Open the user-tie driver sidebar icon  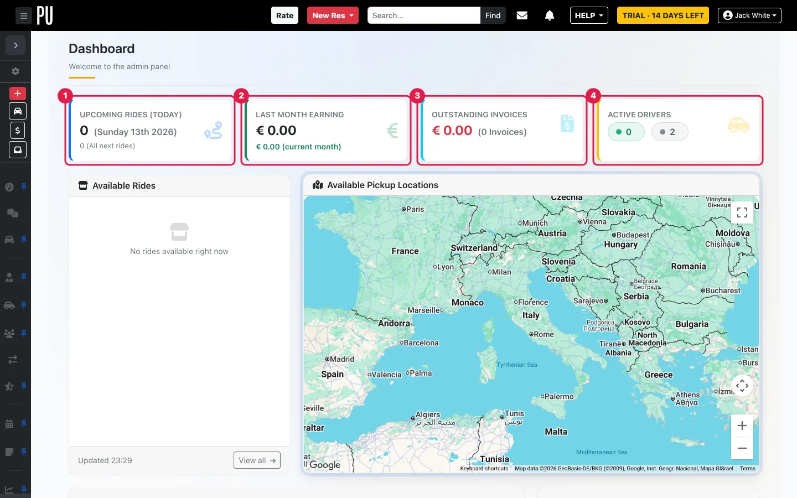coord(9,277)
